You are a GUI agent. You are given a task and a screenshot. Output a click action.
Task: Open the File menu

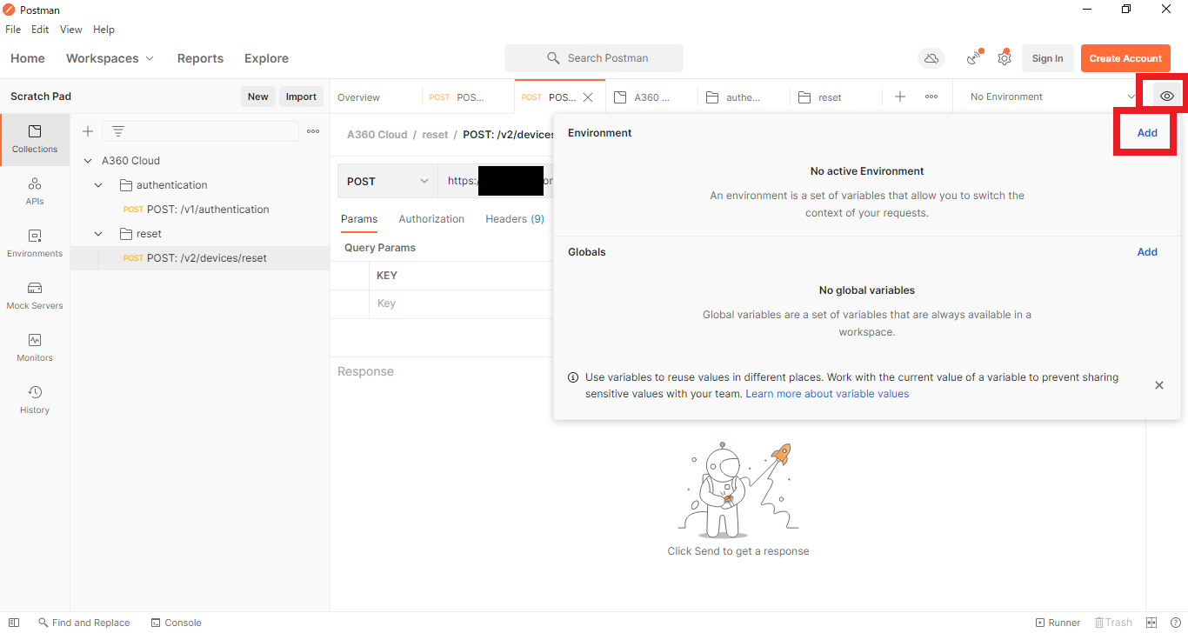[x=13, y=30]
